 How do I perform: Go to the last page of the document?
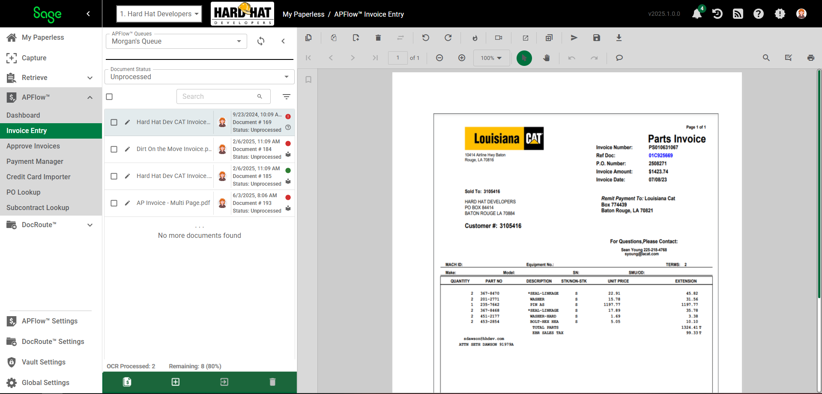(375, 58)
